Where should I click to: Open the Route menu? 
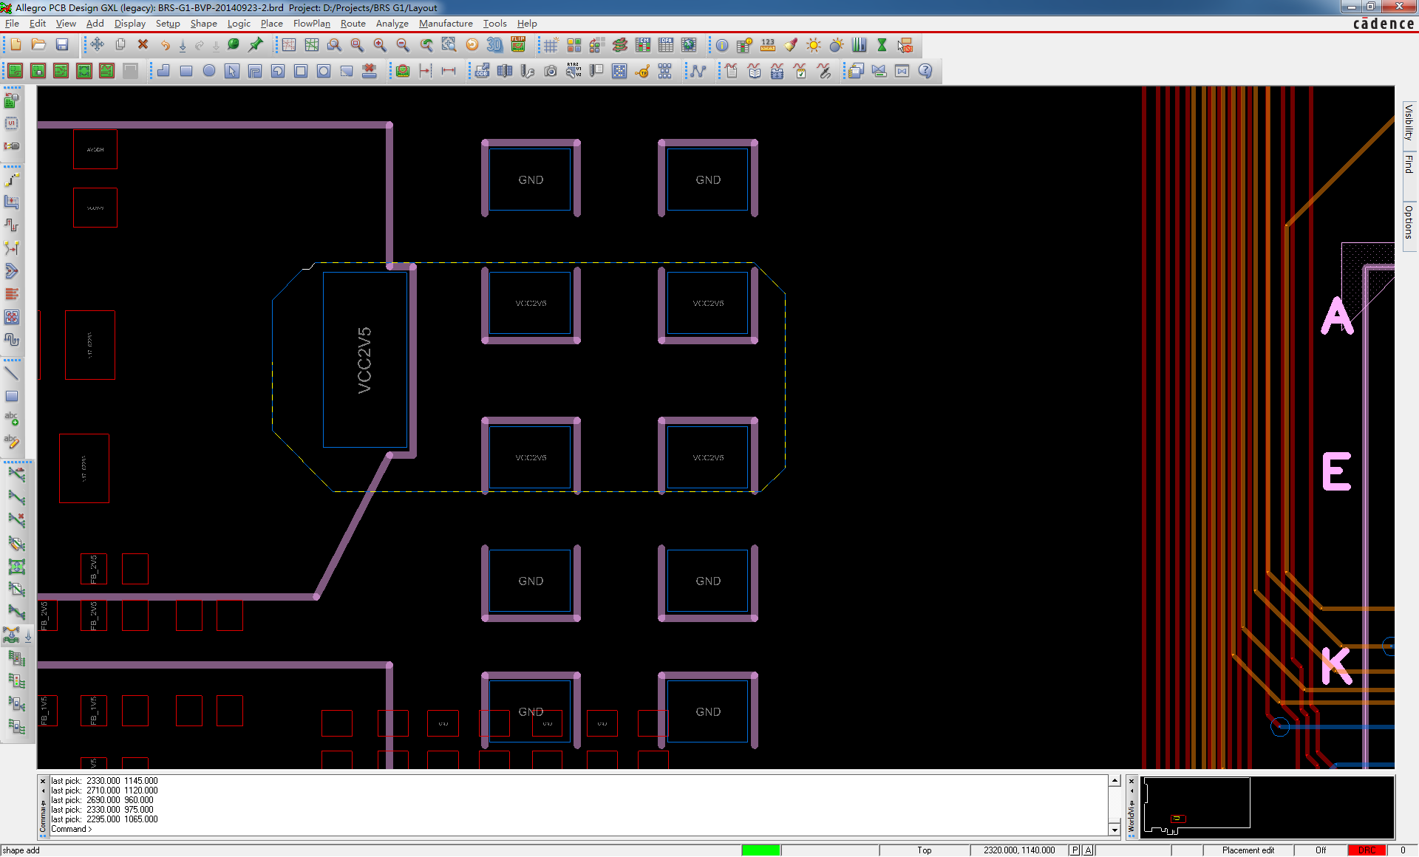[353, 24]
